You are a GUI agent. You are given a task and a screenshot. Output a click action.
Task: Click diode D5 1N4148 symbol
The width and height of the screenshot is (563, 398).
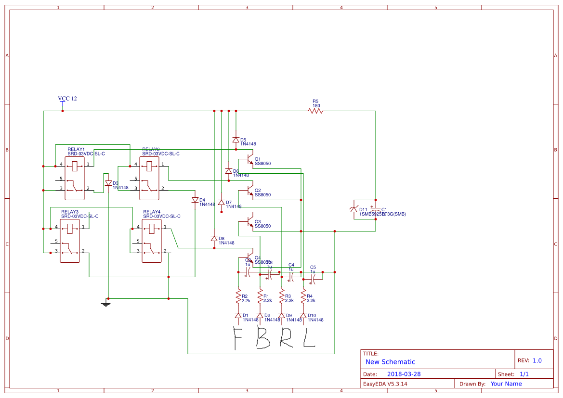(x=236, y=141)
